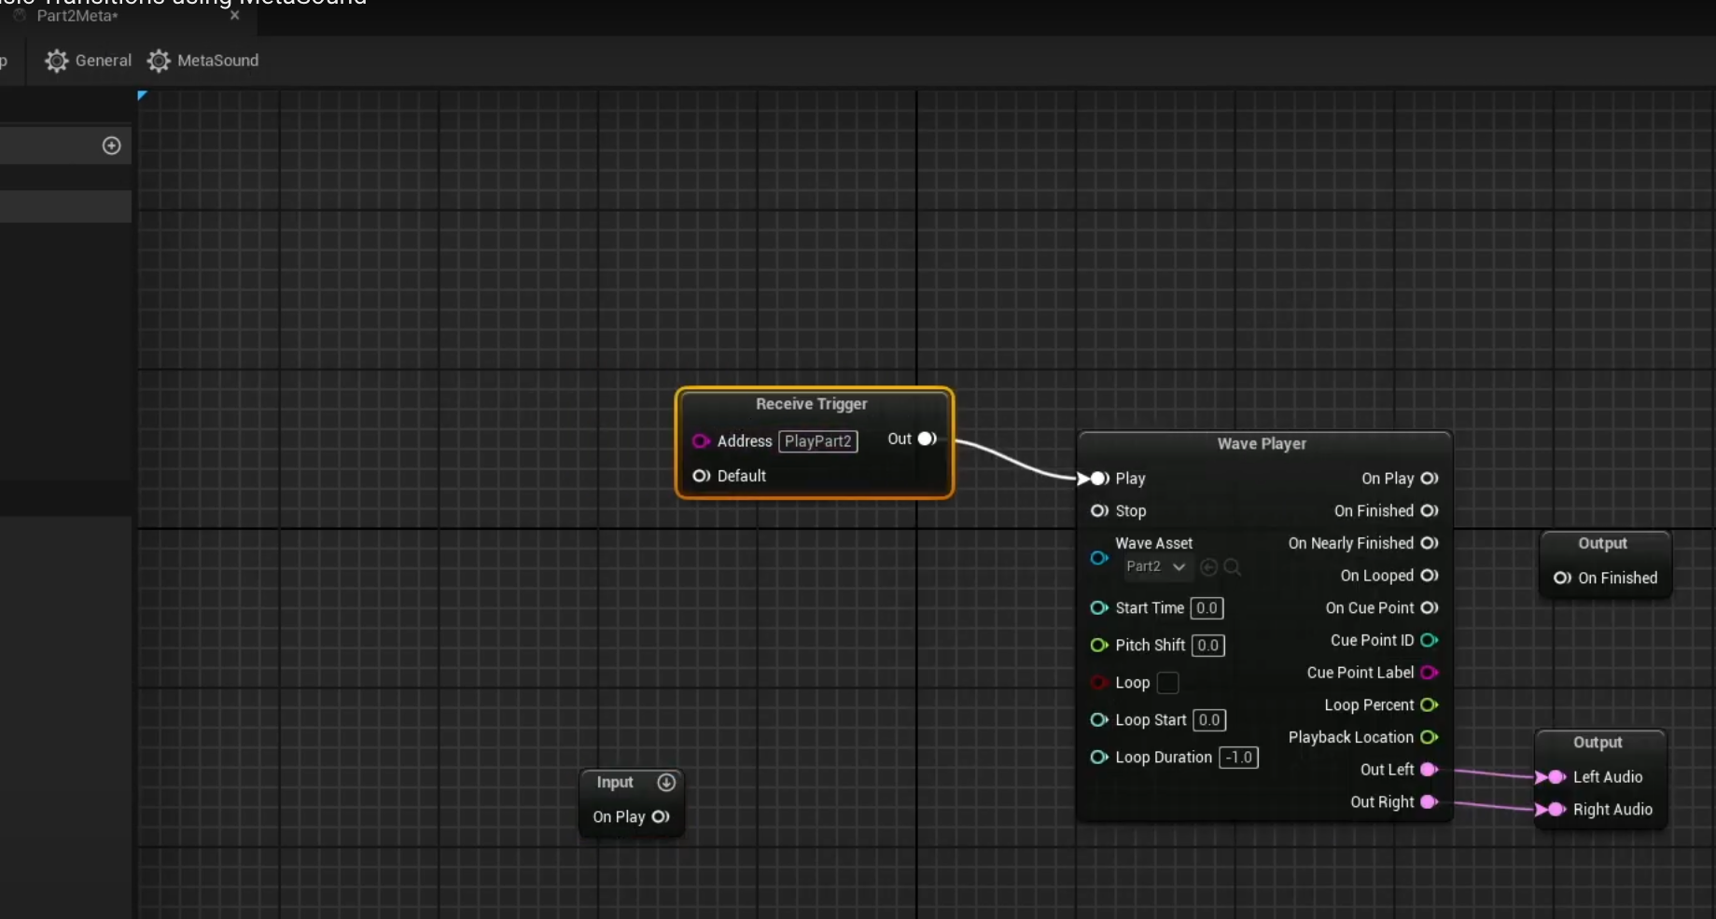This screenshot has width=1716, height=919.
Task: Select the Wave Player node title
Action: (1262, 444)
